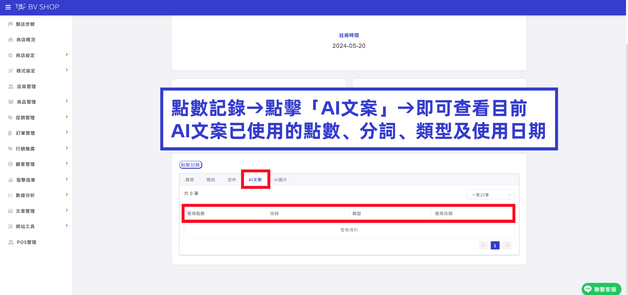The image size is (628, 295).
Task: Click the home icon beside 商店概況
Action: 11,40
